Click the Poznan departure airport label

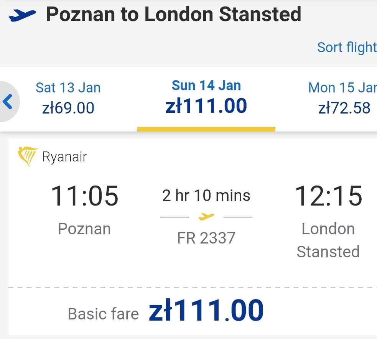[84, 229]
